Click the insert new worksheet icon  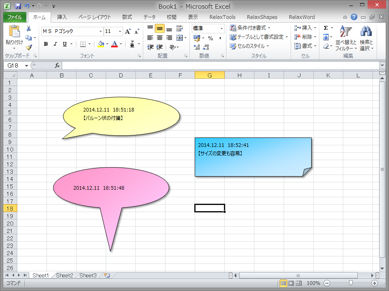click(x=107, y=275)
